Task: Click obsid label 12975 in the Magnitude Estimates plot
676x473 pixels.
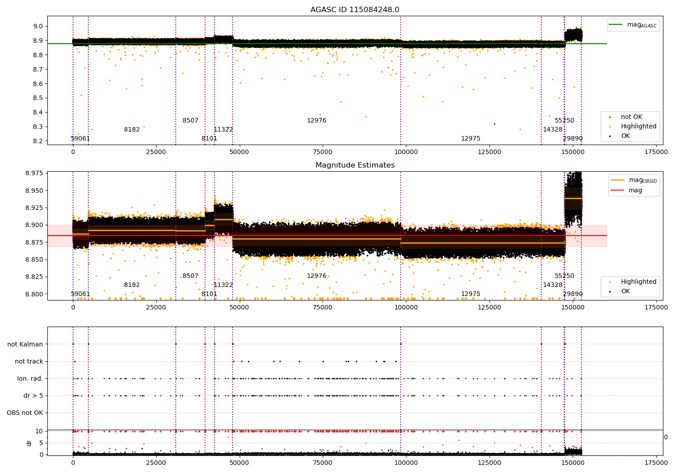Action: point(470,294)
